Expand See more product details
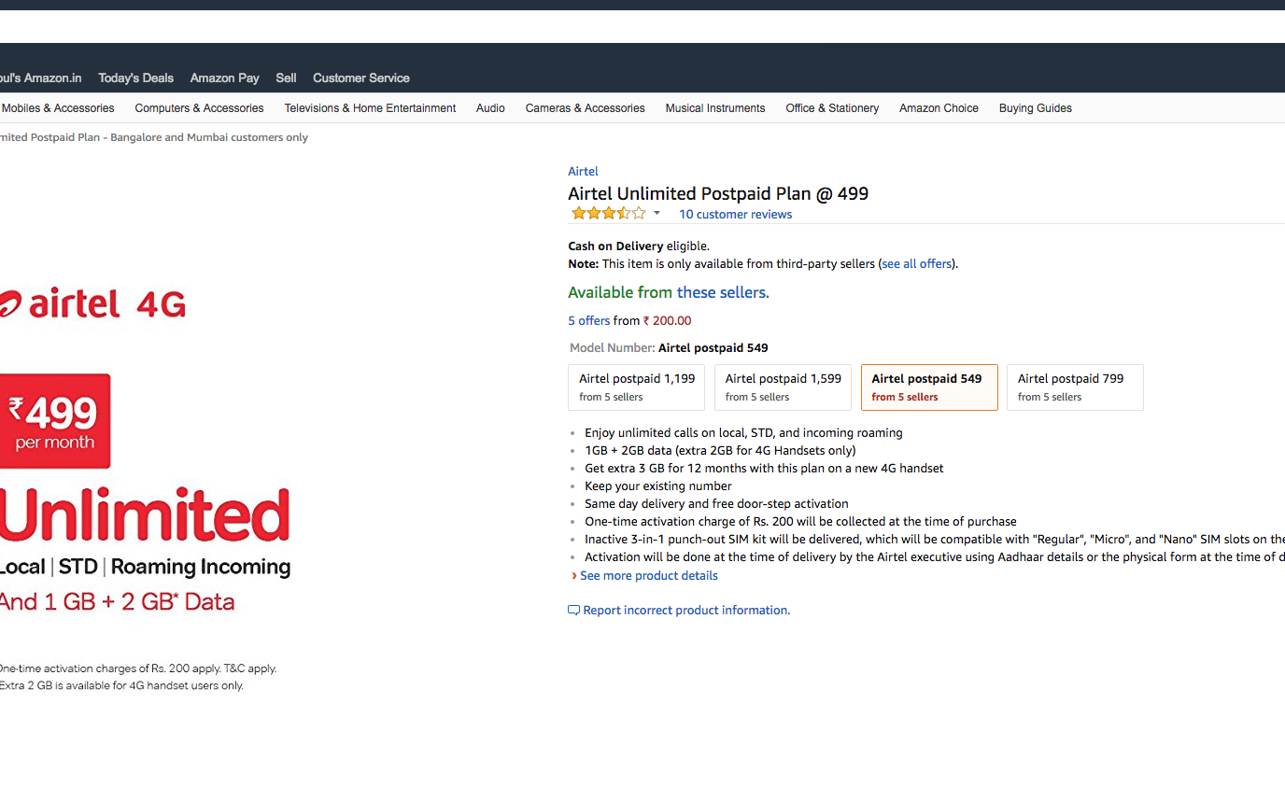The image size is (1285, 802). point(648,576)
